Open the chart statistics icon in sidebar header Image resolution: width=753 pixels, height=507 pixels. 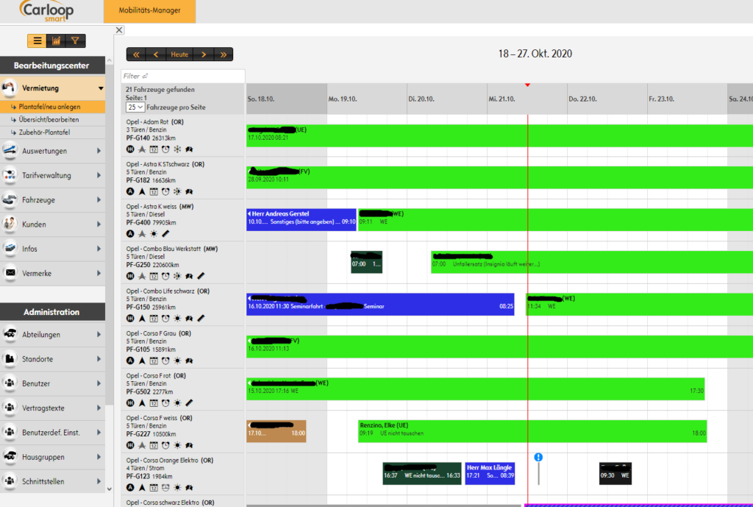(x=57, y=41)
